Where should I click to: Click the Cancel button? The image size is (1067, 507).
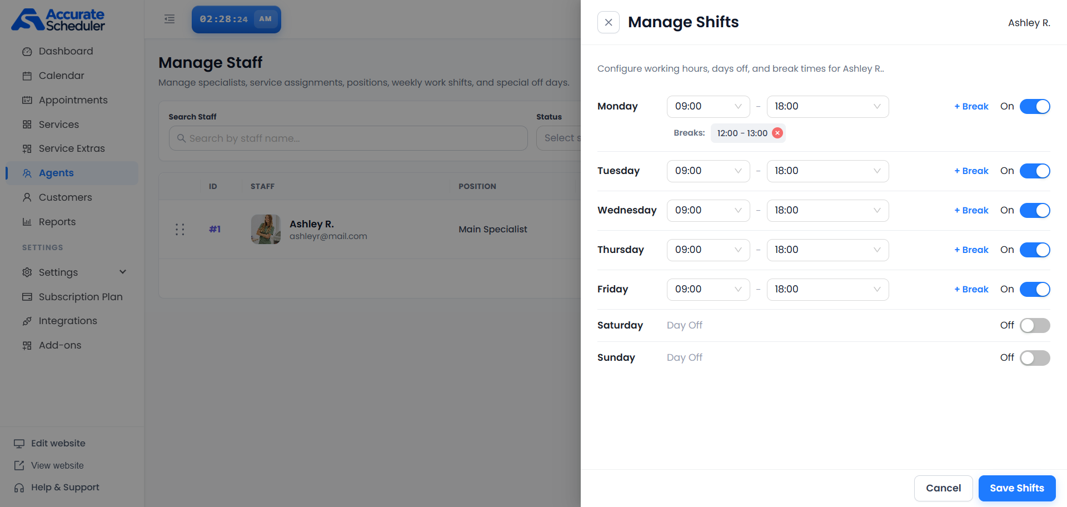943,488
